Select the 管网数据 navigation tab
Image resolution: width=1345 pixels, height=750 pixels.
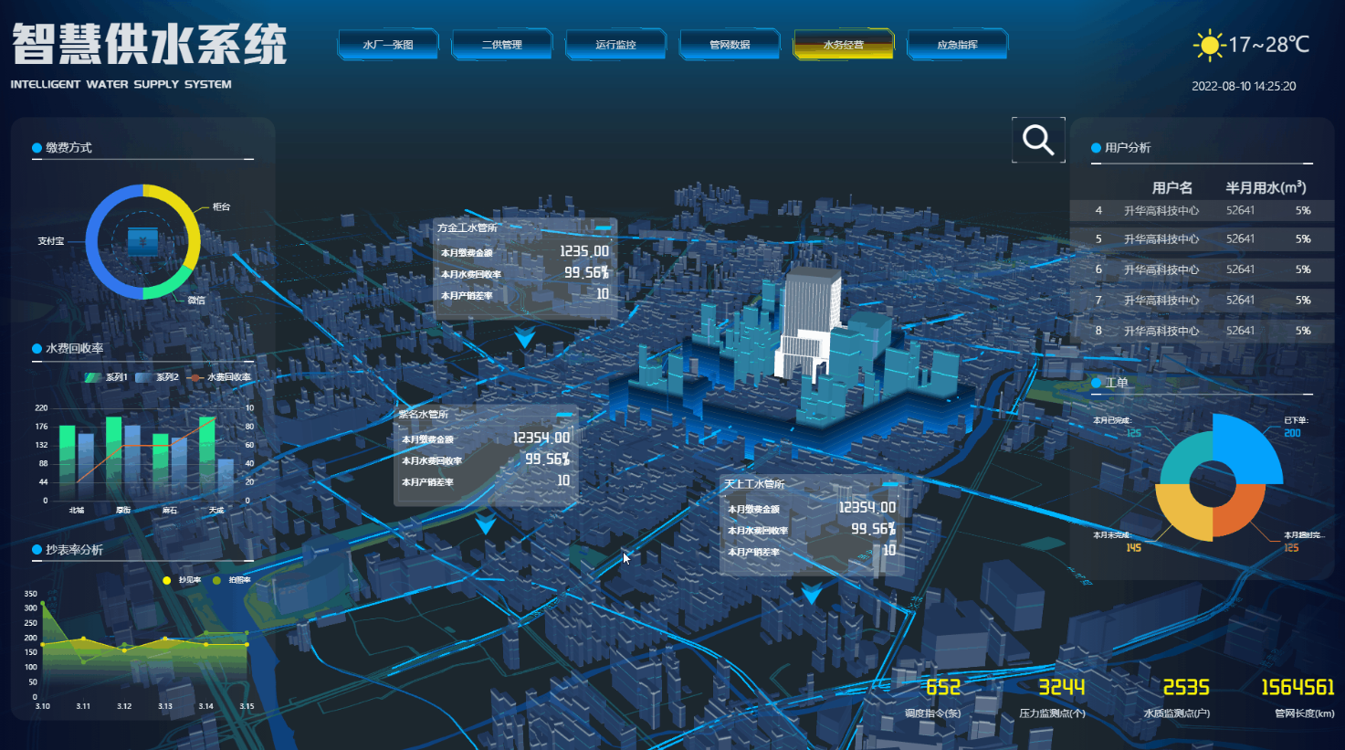pos(730,45)
